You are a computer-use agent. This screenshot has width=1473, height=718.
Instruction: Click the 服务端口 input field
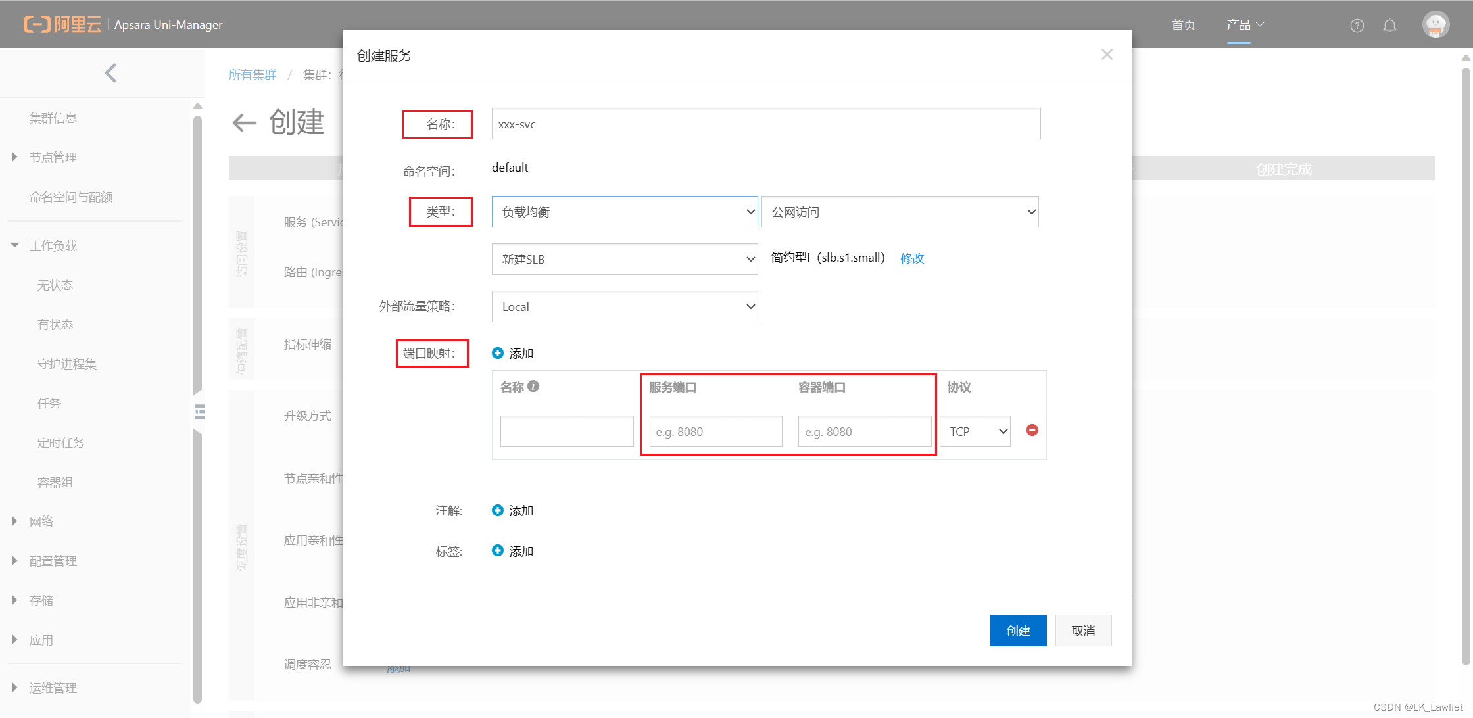pos(715,431)
